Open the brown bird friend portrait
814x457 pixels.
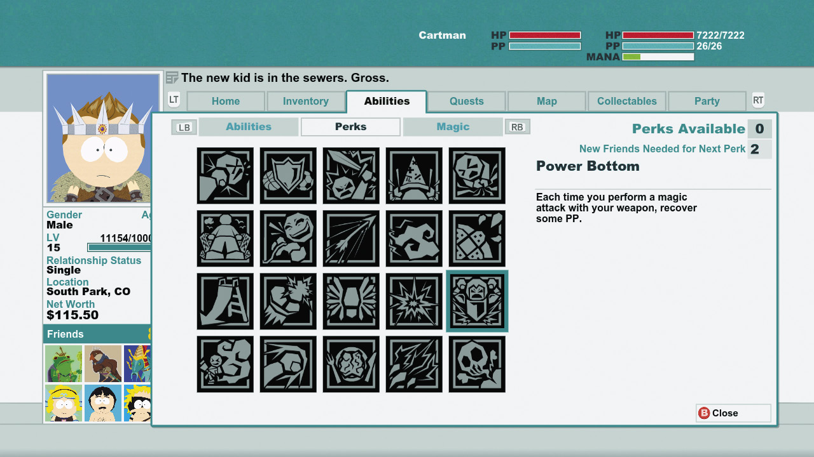click(103, 364)
